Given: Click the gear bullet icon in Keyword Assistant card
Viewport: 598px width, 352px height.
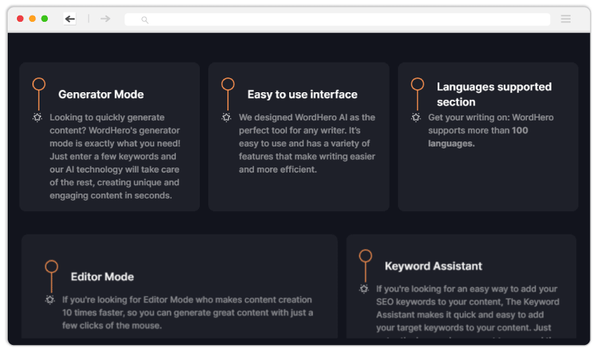Looking at the screenshot, I should tap(364, 289).
